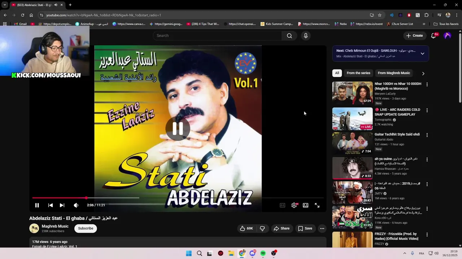The height and width of the screenshot is (259, 462).
Task: Open the YouTube account avatar menu
Action: [448, 36]
